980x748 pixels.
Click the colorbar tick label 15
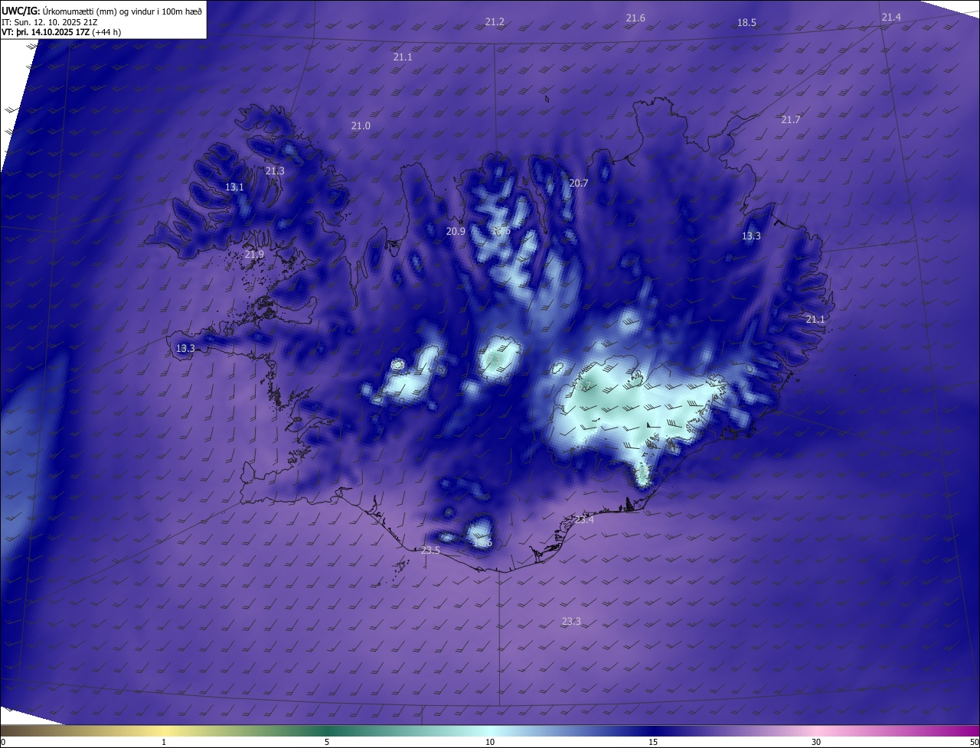[x=653, y=742]
